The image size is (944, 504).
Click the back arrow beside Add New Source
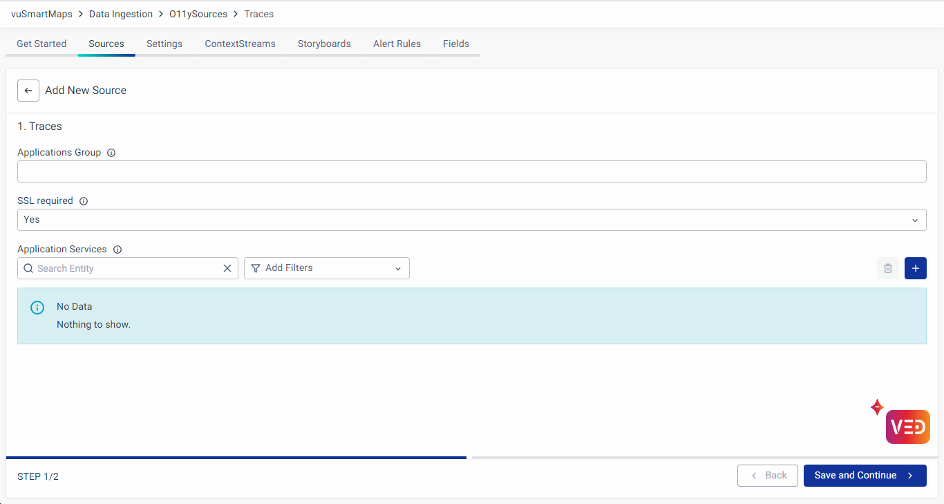[x=28, y=91]
